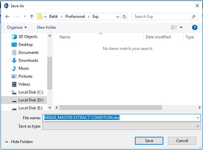Click the Back navigation arrow
The width and height of the screenshot is (203, 150).
coord(8,17)
